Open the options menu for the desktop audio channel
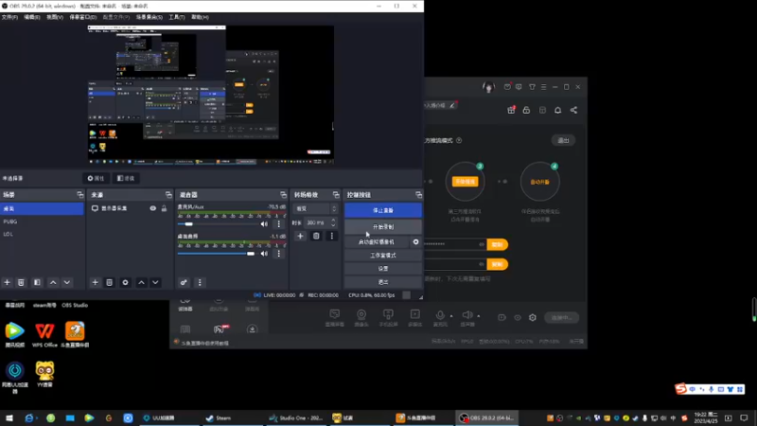 coord(278,254)
